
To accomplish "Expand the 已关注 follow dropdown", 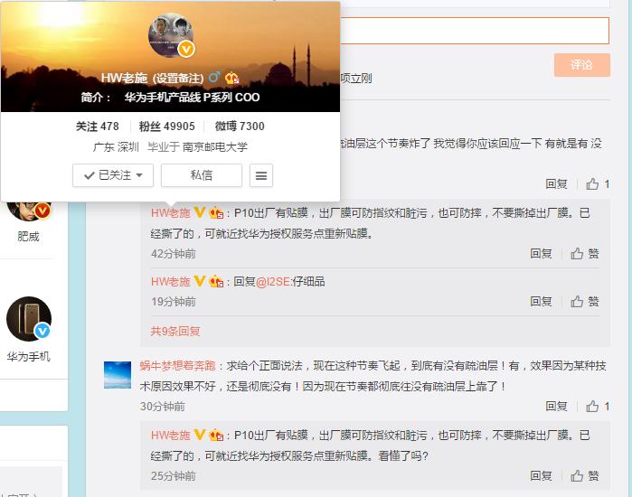I will coord(113,175).
